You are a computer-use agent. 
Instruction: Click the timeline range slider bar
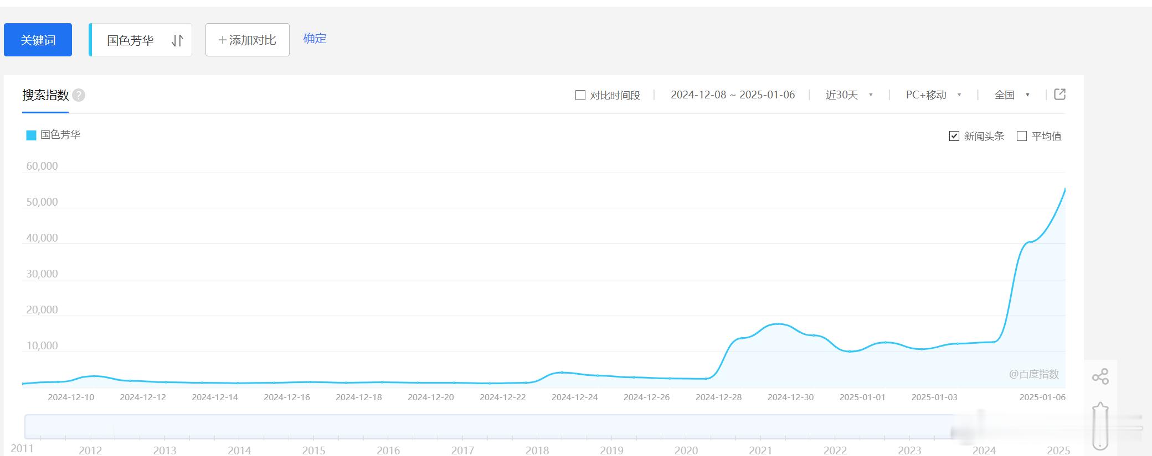[x=489, y=426]
